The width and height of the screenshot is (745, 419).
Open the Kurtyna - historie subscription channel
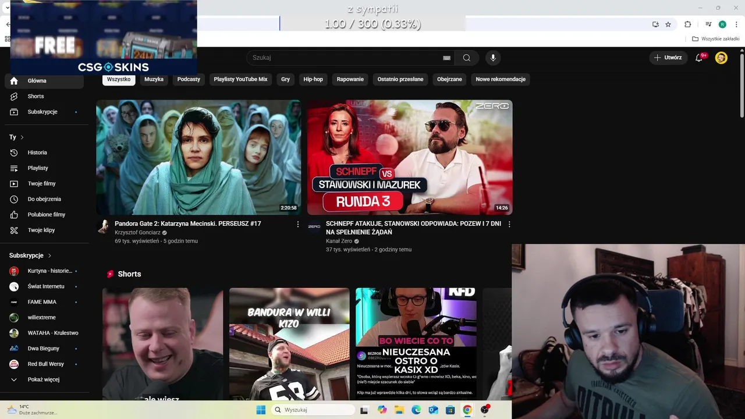click(44, 271)
